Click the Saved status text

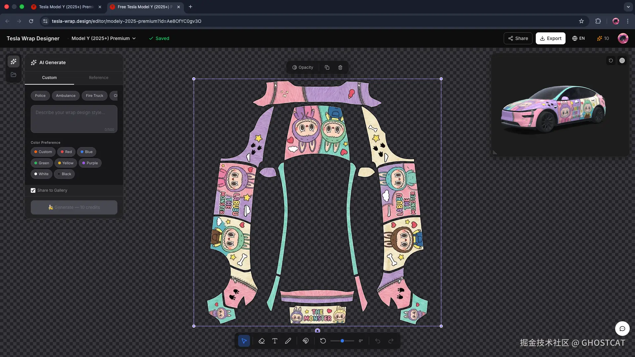159,38
